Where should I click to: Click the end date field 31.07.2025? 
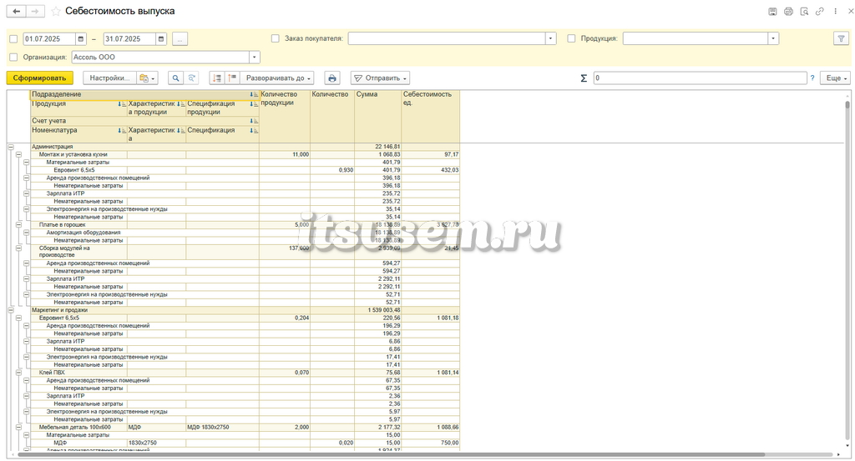129,38
